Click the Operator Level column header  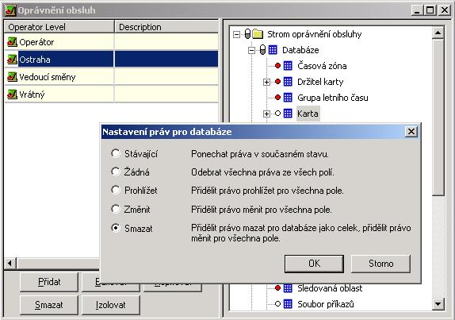click(59, 27)
